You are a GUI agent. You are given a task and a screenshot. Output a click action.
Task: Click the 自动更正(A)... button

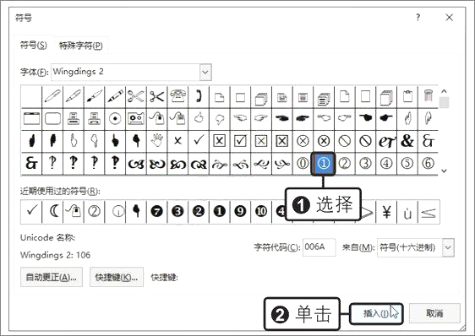point(52,277)
